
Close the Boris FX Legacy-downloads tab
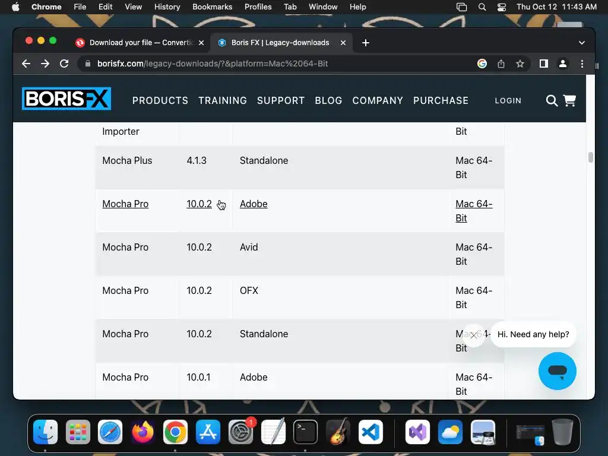[x=343, y=43]
